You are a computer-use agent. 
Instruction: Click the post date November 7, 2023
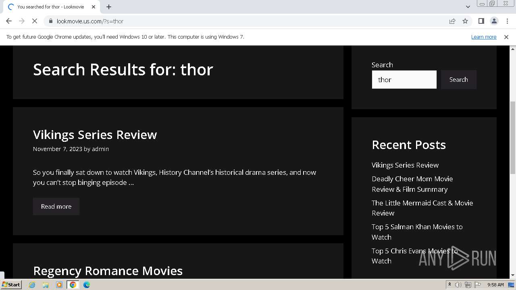pos(58,149)
